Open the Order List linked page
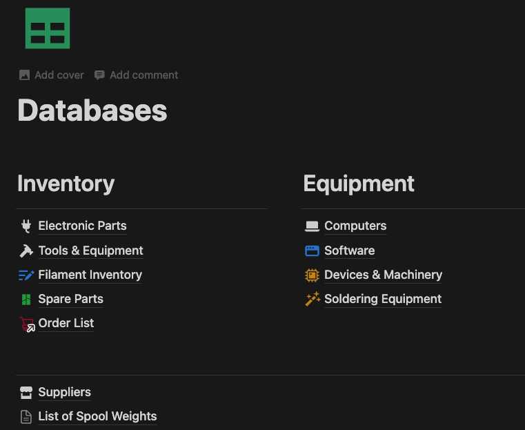 coord(66,323)
